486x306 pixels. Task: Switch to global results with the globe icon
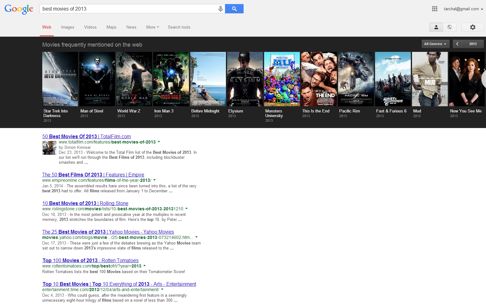click(450, 27)
